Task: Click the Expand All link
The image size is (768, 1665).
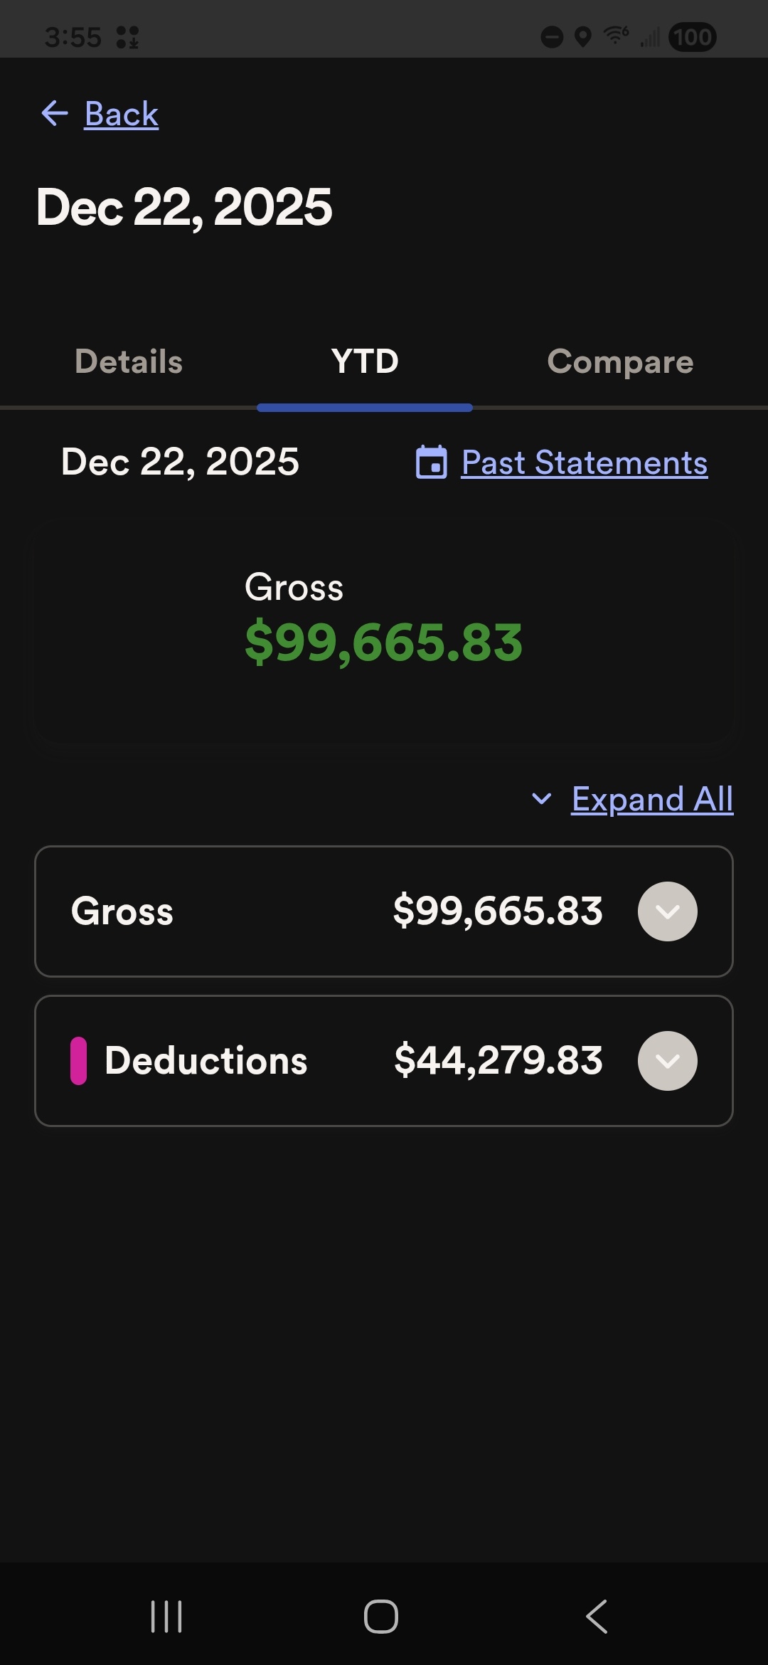Action: [652, 799]
